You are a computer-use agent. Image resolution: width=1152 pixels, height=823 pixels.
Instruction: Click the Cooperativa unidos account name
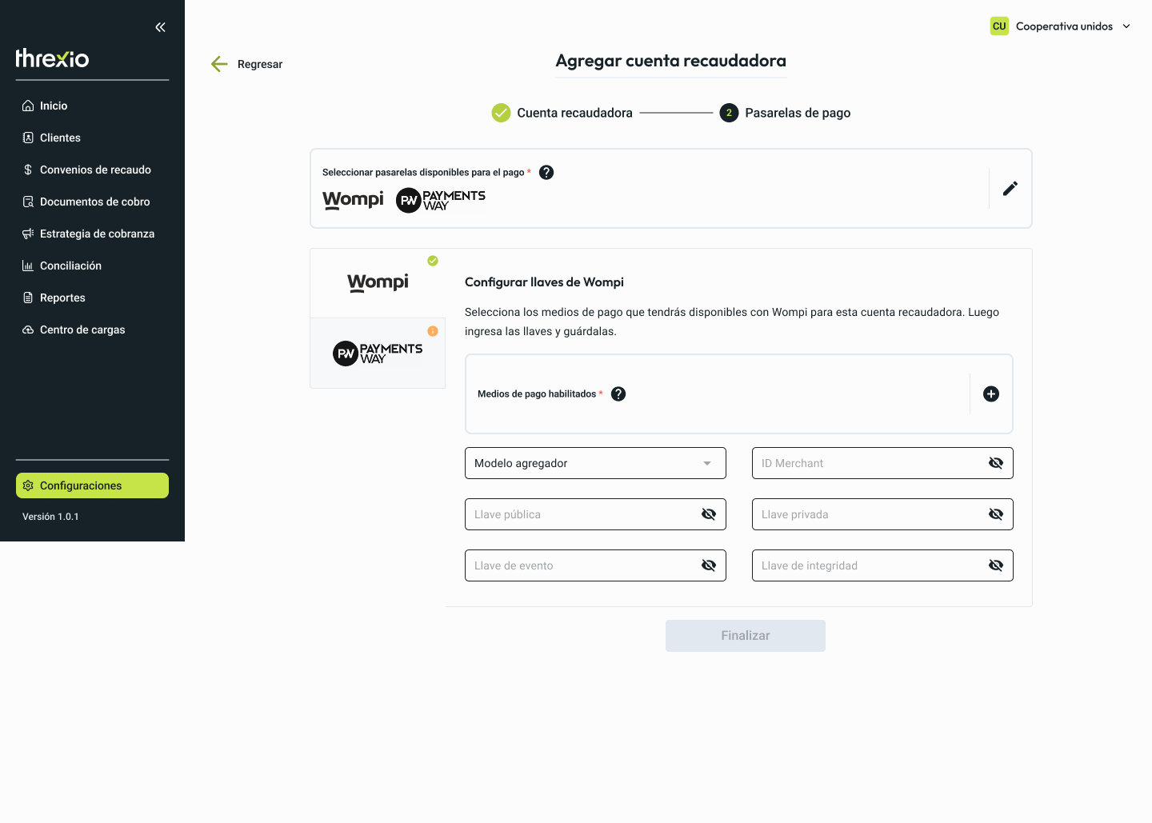(1064, 26)
